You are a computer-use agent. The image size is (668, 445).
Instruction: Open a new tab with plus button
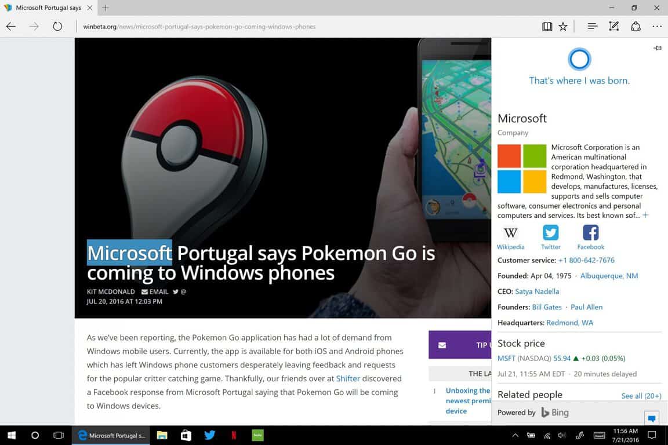coord(106,8)
